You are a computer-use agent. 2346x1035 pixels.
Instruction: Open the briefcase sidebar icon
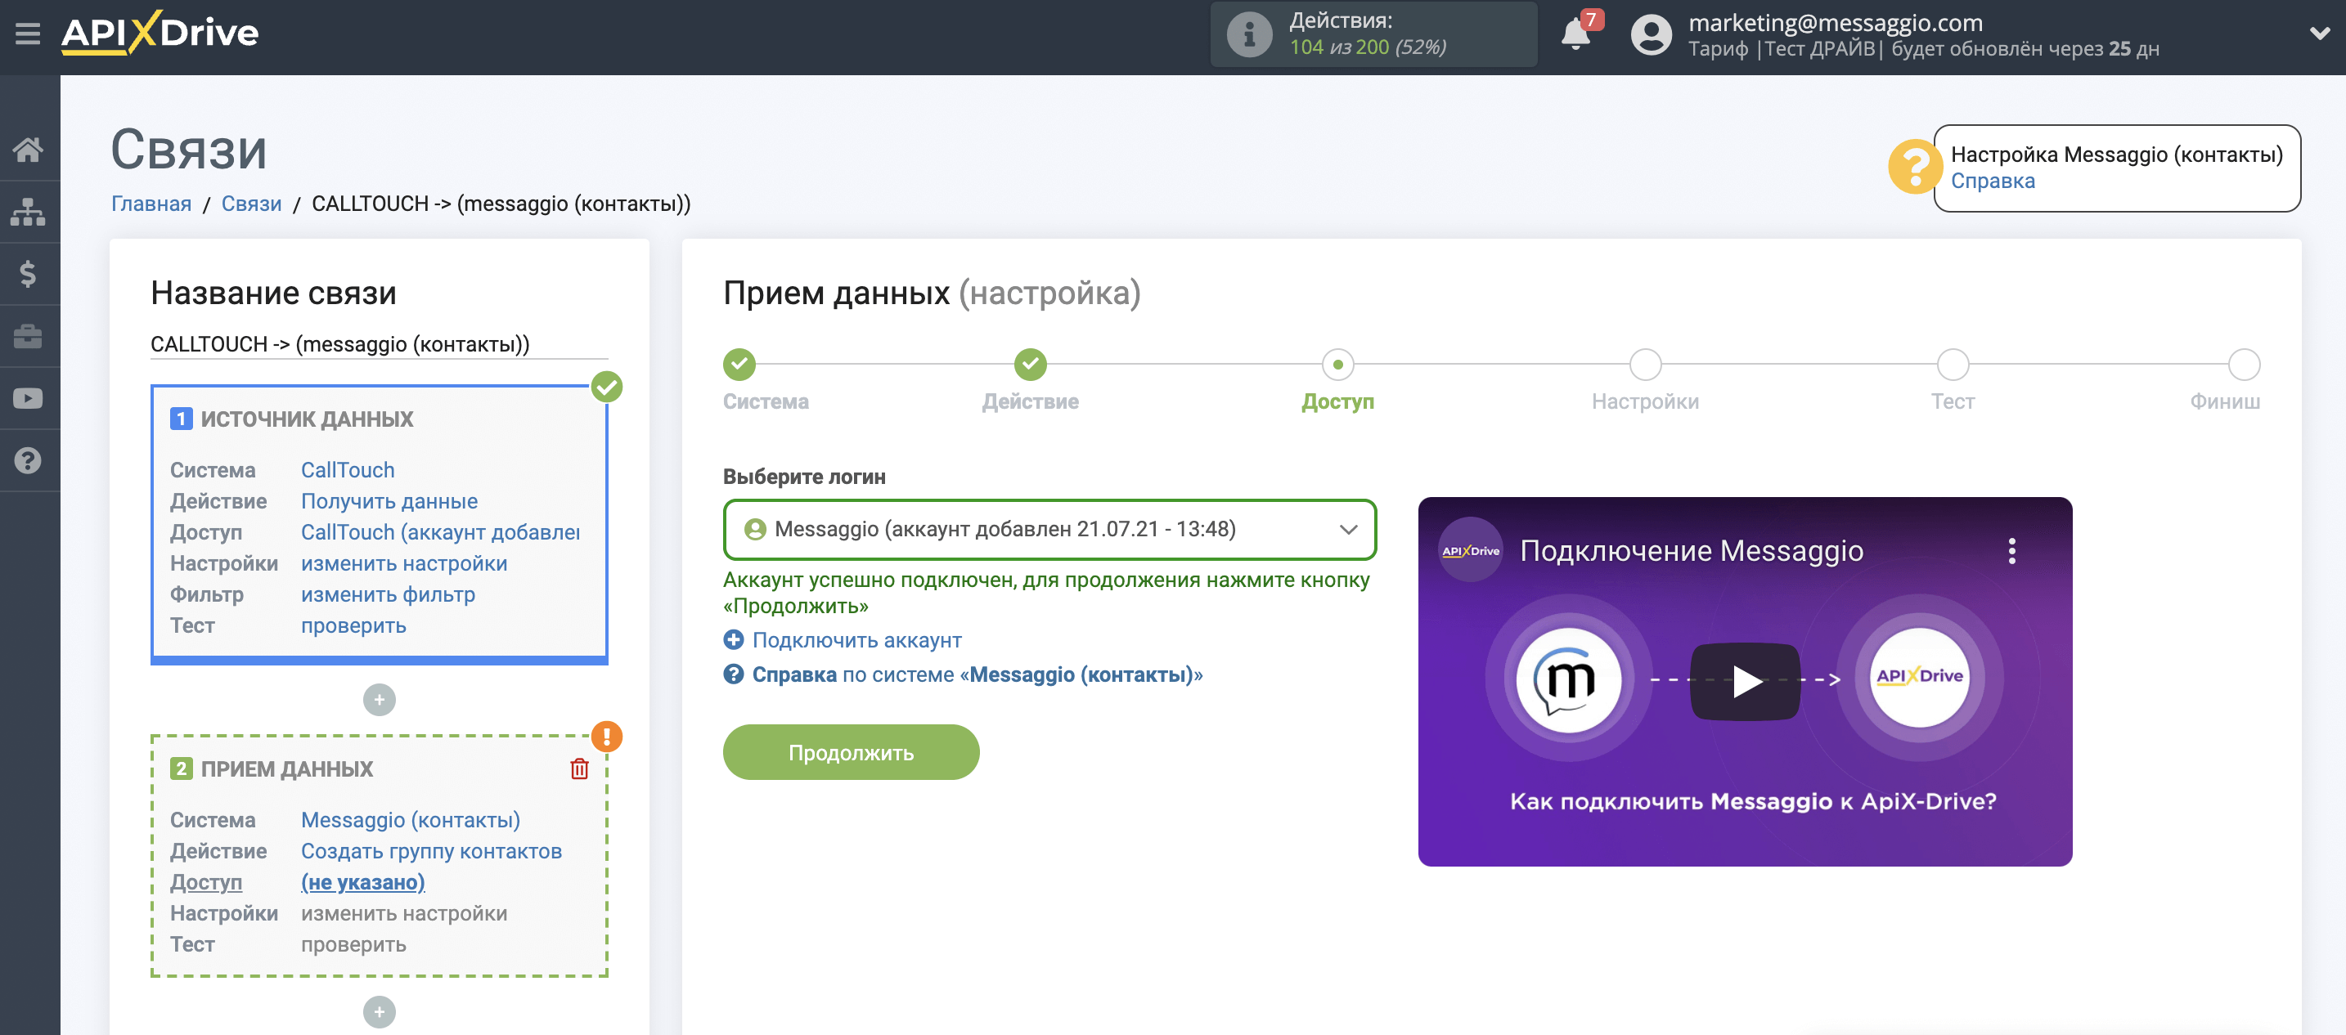tap(29, 336)
